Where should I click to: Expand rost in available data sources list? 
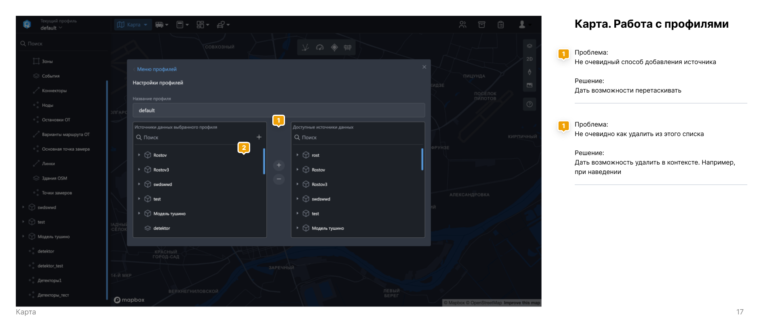297,155
